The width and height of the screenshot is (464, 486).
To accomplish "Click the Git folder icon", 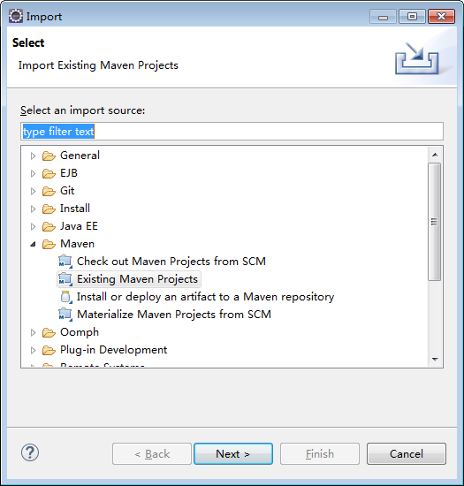I will 49,191.
